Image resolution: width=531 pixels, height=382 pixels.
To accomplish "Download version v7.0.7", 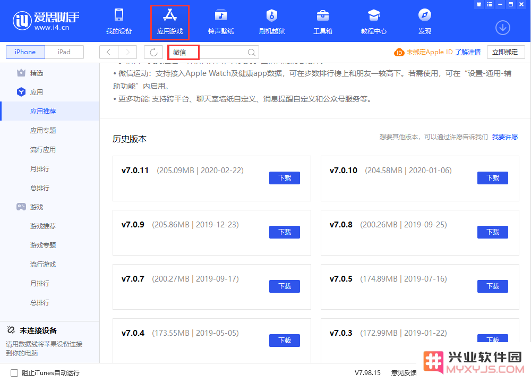I will [x=285, y=286].
